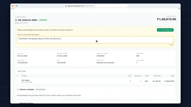Click the acknowledge icon inside the Acknowledge PO button

(x=159, y=30)
